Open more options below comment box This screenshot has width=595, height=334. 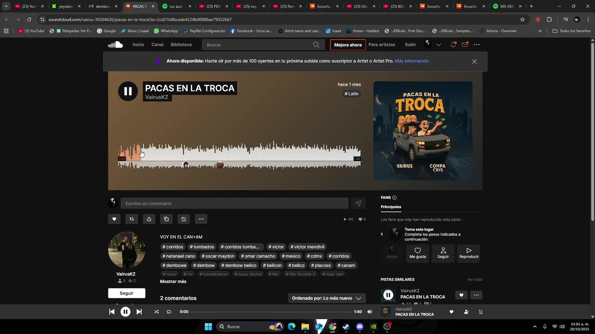(201, 219)
